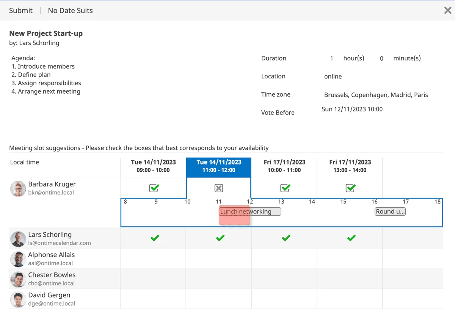Screen dimensions: 455x315
Task: Click Lars Schorling's green check for Fri 10:00
Action: tap(286, 238)
